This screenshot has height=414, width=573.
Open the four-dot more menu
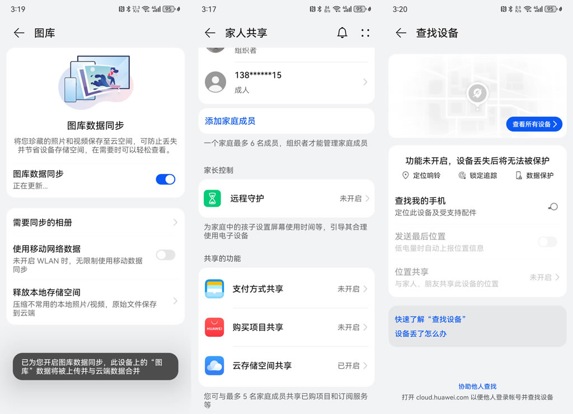[x=365, y=33]
